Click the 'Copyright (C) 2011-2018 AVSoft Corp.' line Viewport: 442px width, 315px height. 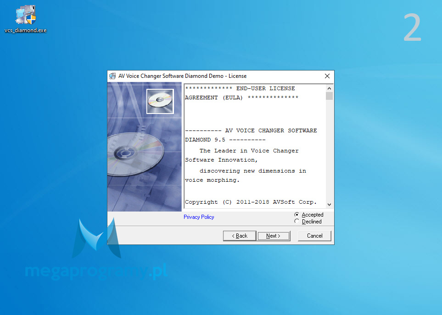(x=251, y=202)
